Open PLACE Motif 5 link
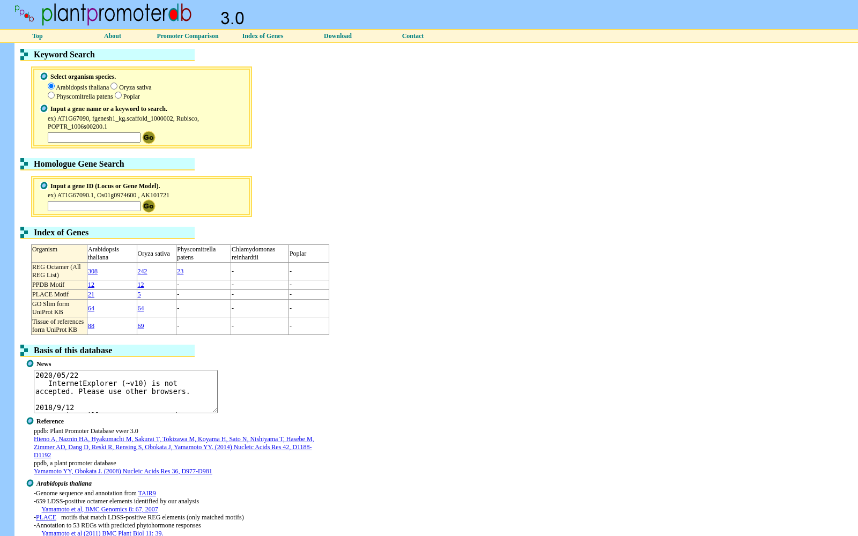 [x=139, y=294]
